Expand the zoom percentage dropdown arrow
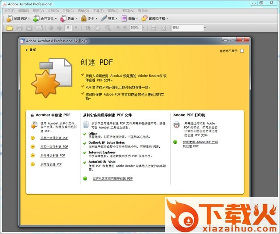The width and height of the screenshot is (280, 234). pos(143,28)
